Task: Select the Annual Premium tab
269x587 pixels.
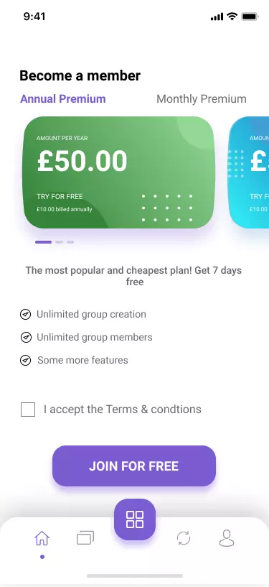Action: coord(63,99)
